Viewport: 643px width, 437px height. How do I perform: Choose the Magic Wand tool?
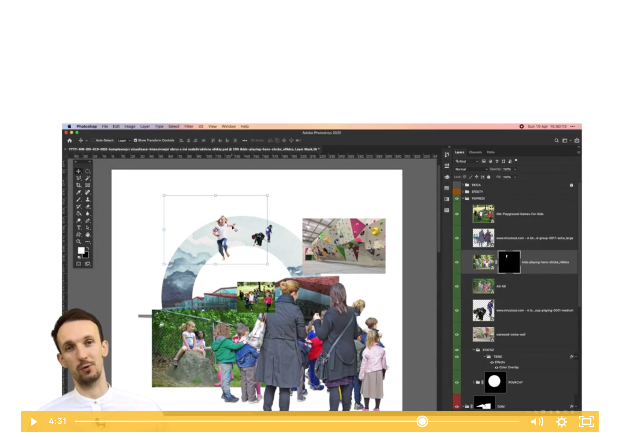coord(88,178)
